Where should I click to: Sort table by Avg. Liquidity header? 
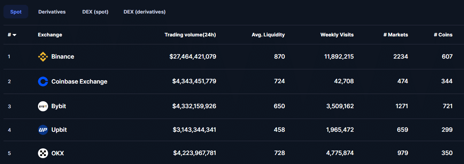point(268,35)
